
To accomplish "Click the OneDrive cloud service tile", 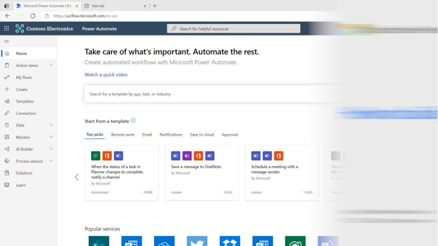I will [164, 241].
